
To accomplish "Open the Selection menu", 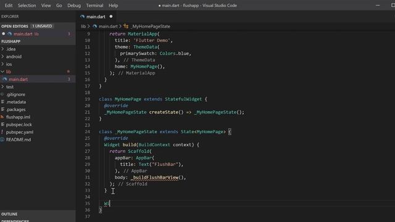I will [27, 6].
